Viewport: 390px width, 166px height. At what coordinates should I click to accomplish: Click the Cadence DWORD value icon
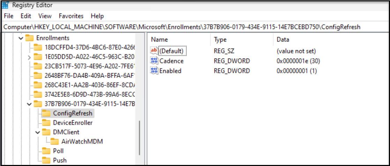coord(154,61)
